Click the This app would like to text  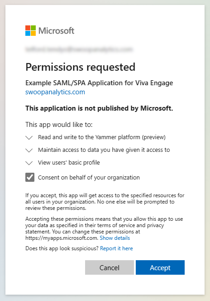[x=59, y=125]
